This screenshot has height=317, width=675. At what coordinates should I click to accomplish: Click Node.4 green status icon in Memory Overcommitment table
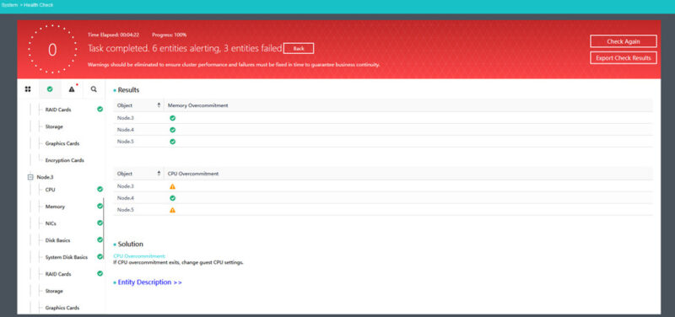tap(173, 130)
